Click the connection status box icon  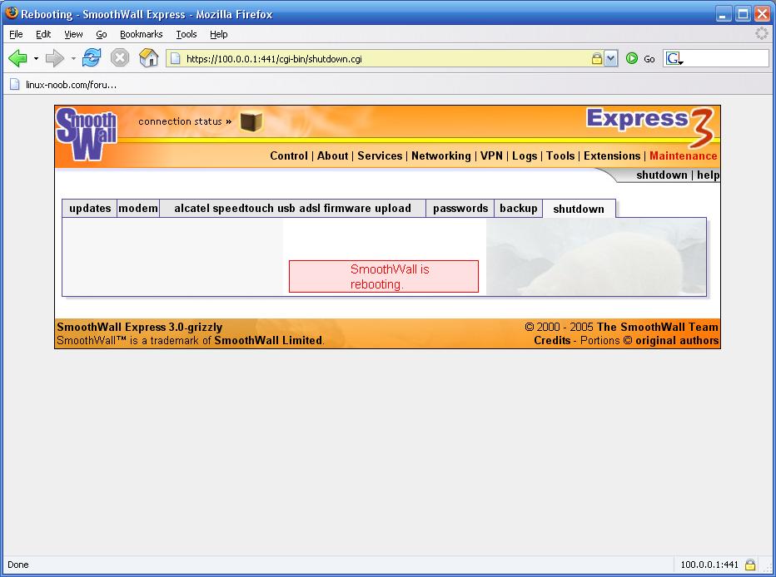point(251,121)
